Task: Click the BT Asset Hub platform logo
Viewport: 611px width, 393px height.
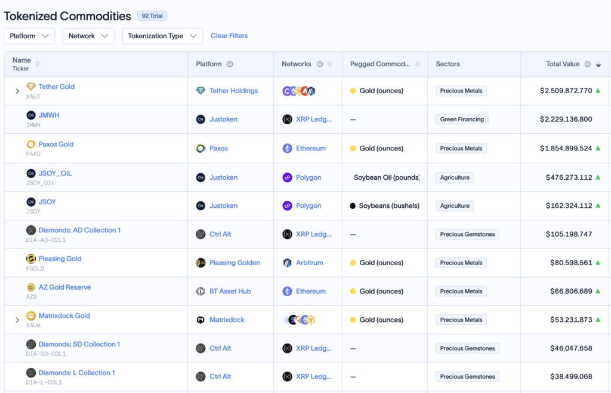Action: (x=200, y=291)
